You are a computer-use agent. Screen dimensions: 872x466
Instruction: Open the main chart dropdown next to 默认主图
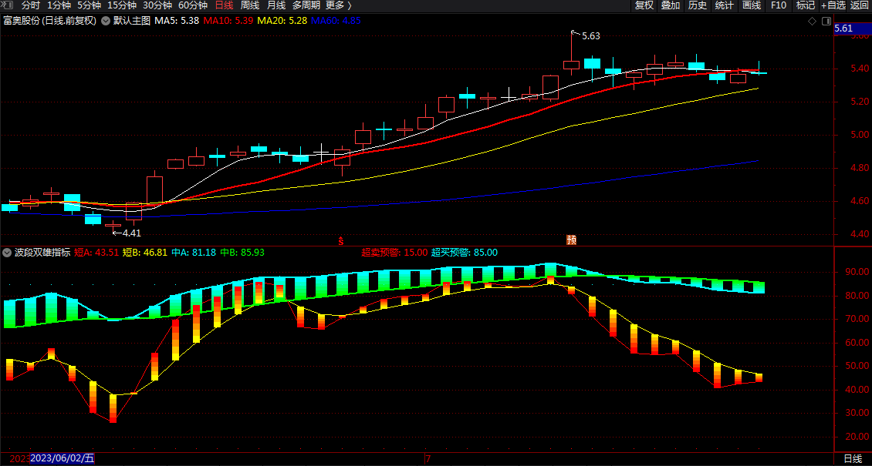click(x=105, y=21)
